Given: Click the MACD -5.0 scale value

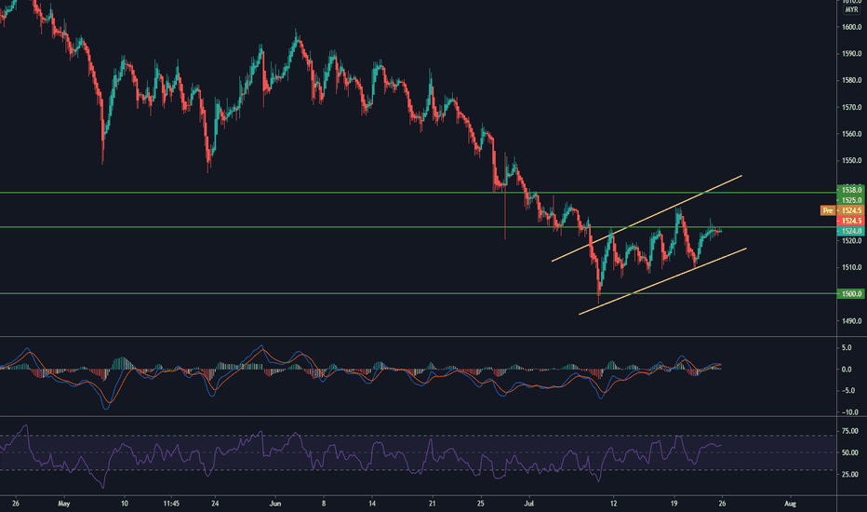Looking at the screenshot, I should tap(847, 391).
